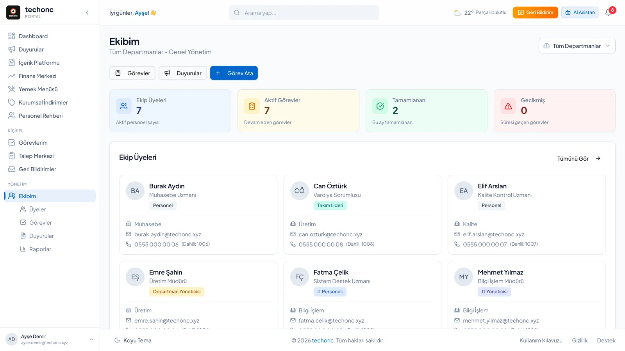Screen dimensions: 625x351
Task: Click the BA avatar of Burak Aydın
Action: 135,191
